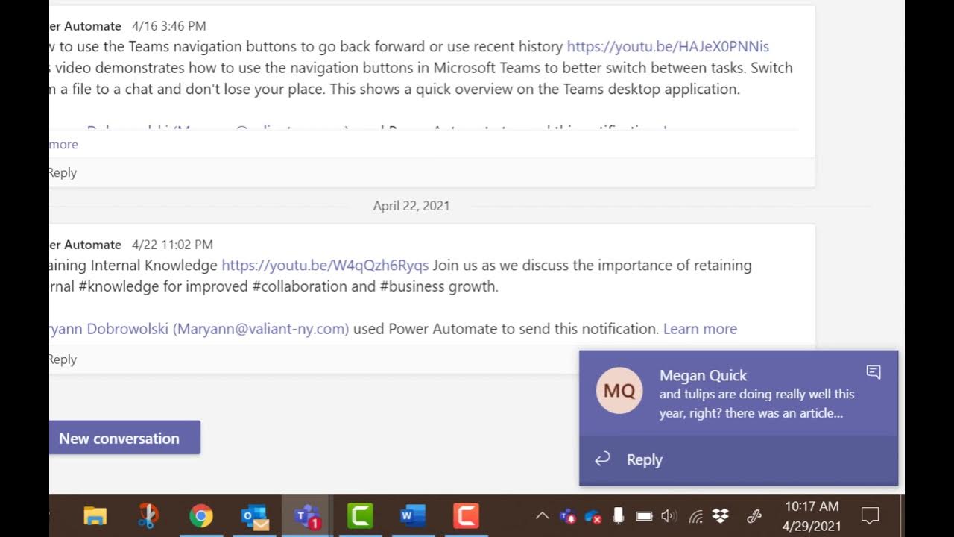This screenshot has width=954, height=537.
Task: Open the orange Camtasia recorder taskbar icon
Action: point(466,515)
